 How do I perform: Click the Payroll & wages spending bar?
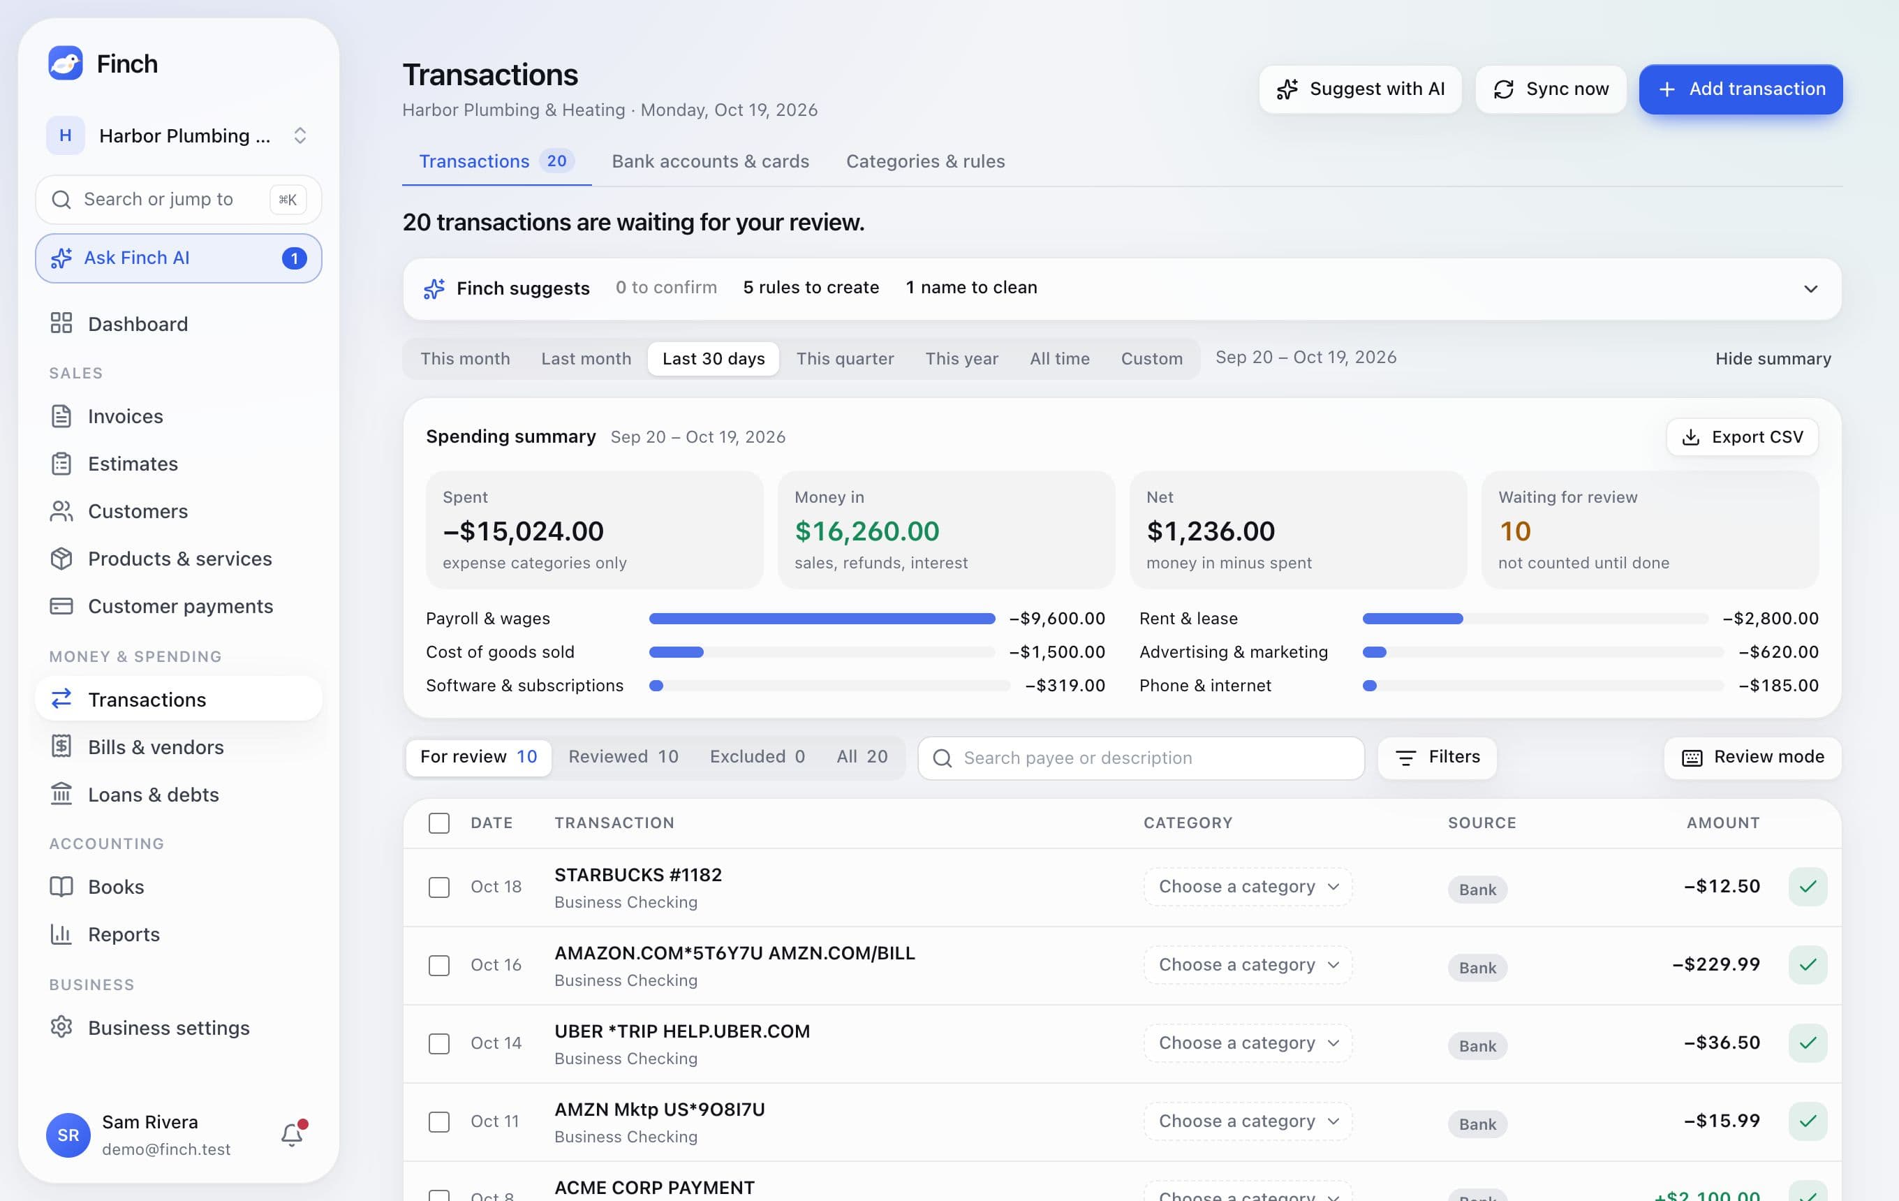(822, 619)
